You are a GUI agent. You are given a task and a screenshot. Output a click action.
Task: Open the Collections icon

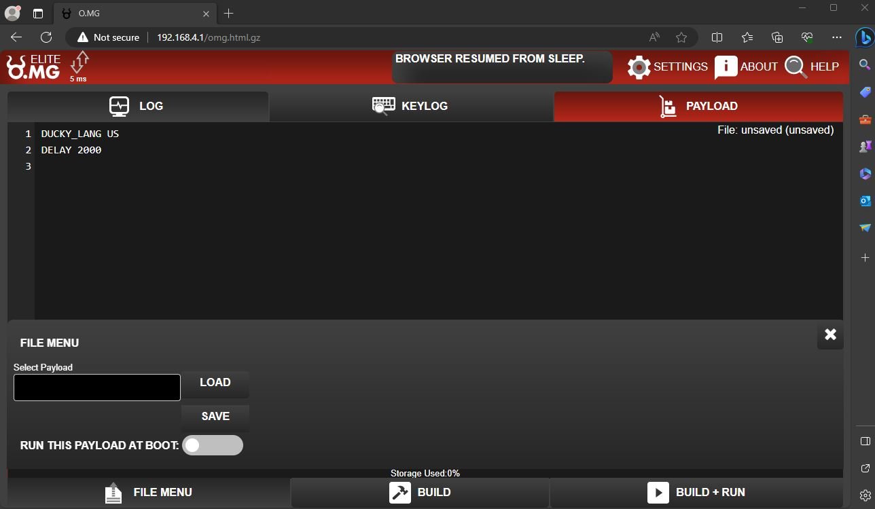point(777,37)
